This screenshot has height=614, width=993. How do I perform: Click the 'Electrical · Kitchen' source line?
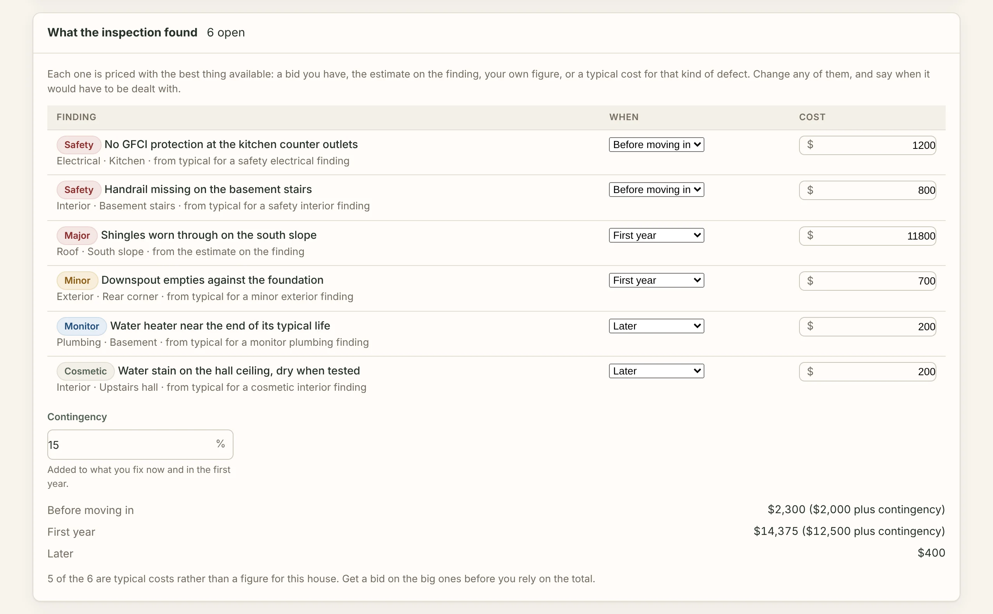tap(203, 161)
